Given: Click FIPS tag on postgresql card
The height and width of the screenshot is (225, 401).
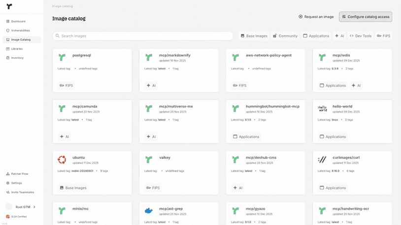Looking at the screenshot, I should point(66,85).
